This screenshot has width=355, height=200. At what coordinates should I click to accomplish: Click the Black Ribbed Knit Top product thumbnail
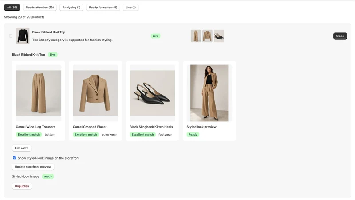pyautogui.click(x=23, y=36)
